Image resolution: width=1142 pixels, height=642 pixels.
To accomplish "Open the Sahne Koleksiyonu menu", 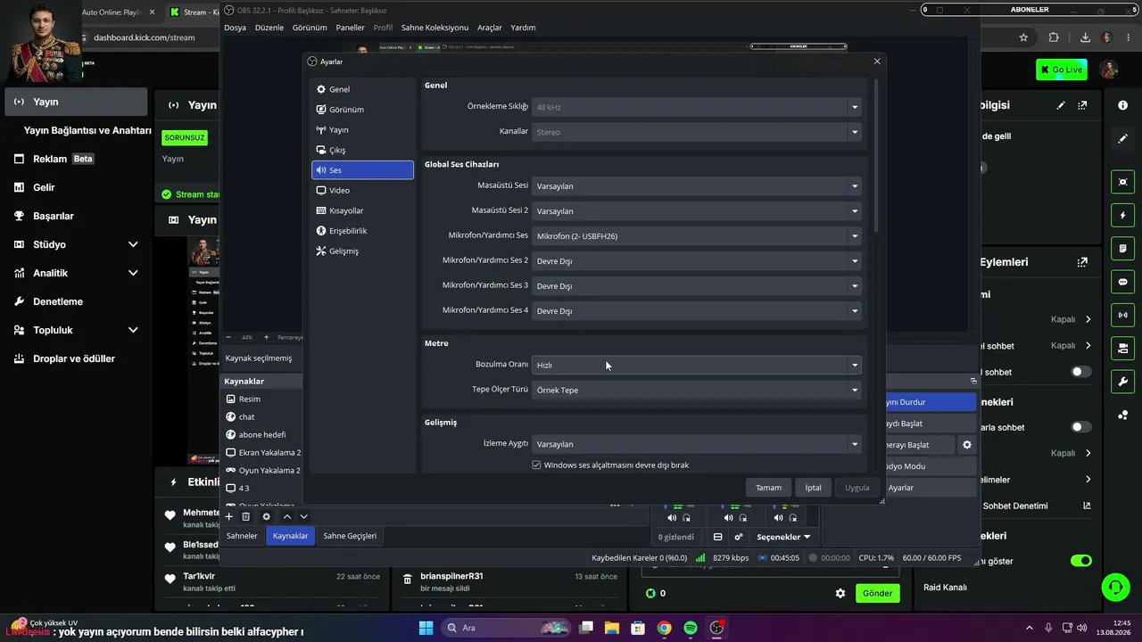I will pos(434,28).
